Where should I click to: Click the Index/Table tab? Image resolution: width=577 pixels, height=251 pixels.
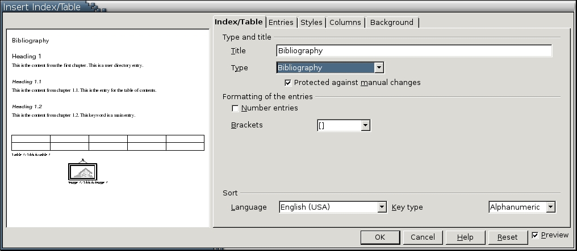point(239,22)
